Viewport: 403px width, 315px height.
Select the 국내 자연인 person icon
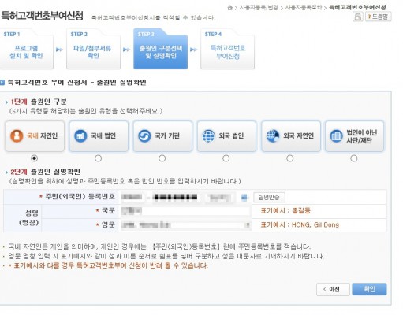(x=17, y=136)
